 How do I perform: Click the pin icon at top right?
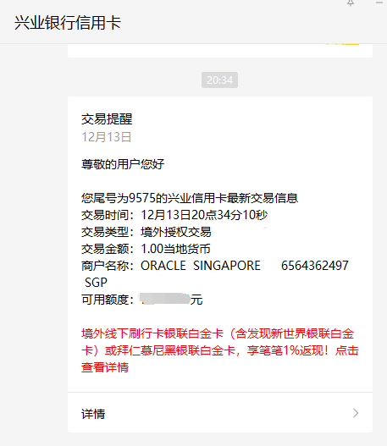351,3
